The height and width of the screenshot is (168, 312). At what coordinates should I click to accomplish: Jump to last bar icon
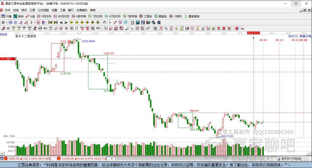[56, 23]
